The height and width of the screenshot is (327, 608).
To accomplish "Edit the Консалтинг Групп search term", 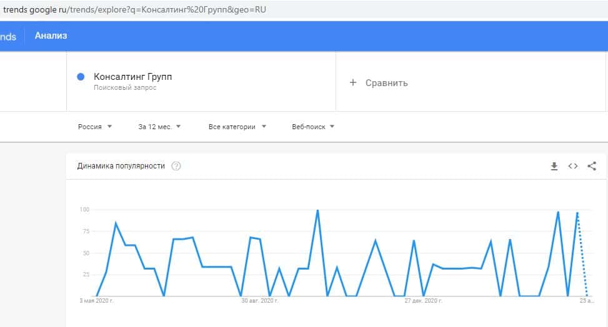I will [132, 77].
